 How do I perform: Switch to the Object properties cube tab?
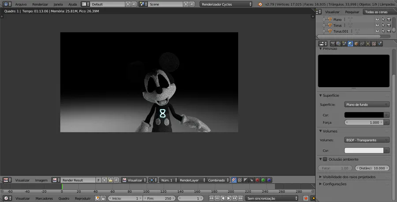pyautogui.click(x=356, y=44)
